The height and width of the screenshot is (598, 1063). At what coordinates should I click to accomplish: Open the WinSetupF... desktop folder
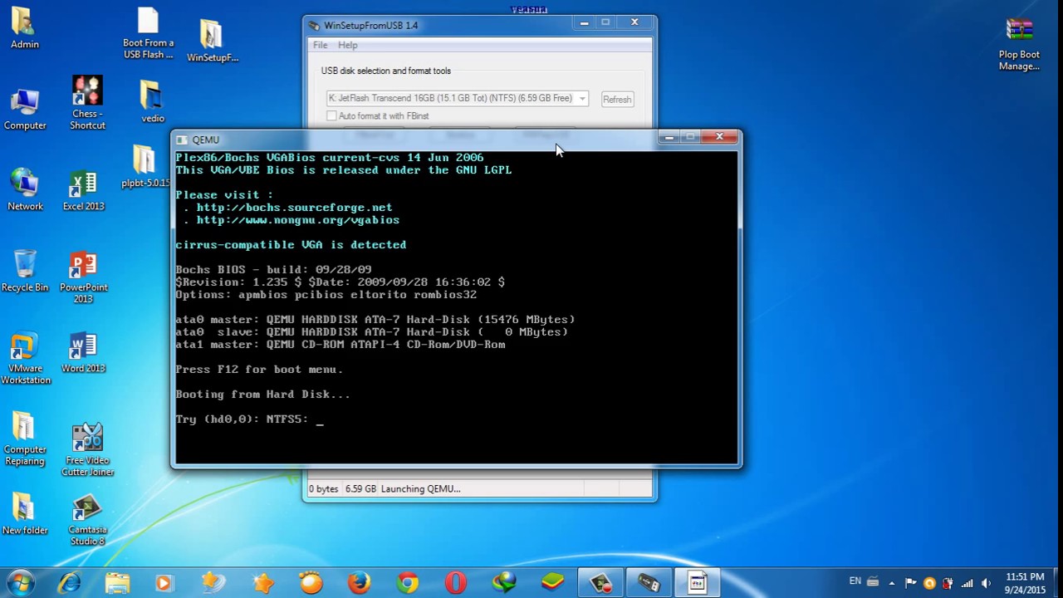pyautogui.click(x=212, y=41)
